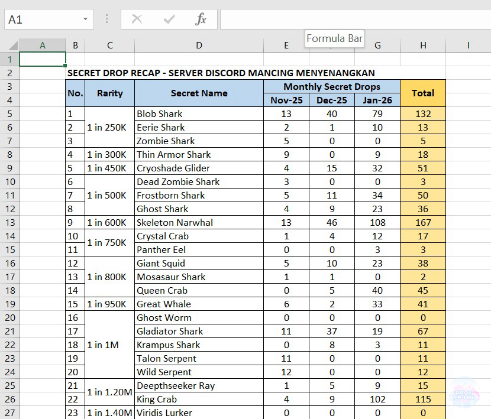Click the 'Queen Crab' cell
Viewport: 491px width, 419px height.
199,291
